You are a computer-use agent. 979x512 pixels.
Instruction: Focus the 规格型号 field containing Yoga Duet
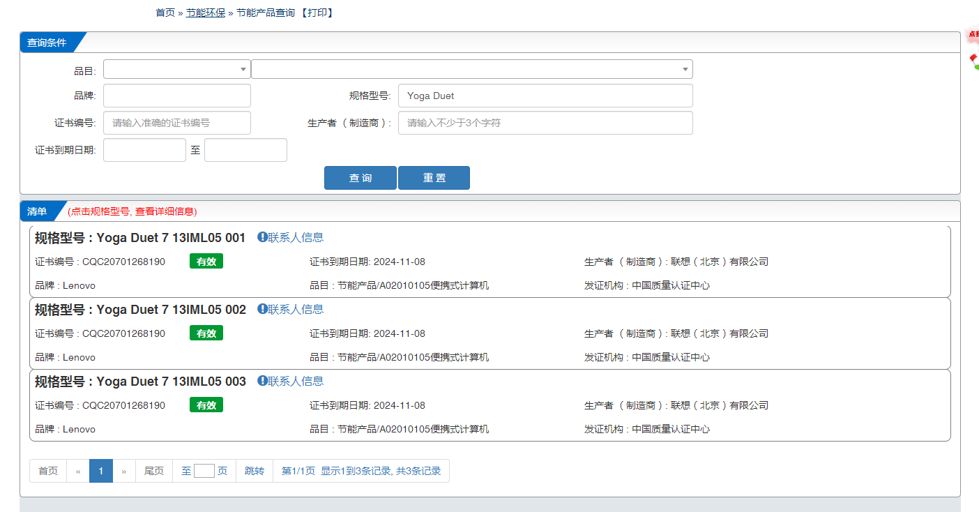[545, 96]
